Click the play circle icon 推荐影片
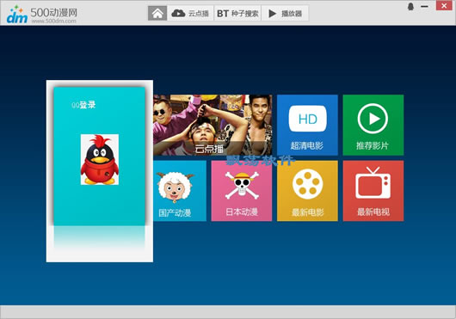456x319 pixels. [373, 119]
